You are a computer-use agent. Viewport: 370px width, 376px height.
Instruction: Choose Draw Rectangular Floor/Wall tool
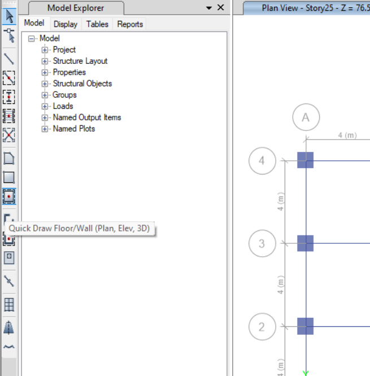[9, 177]
